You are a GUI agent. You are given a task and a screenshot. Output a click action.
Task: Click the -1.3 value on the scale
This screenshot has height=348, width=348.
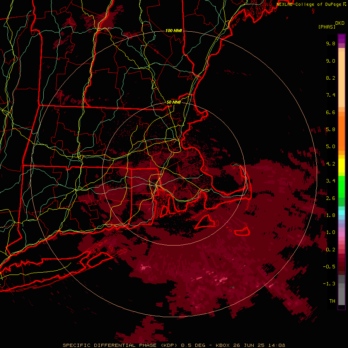(329, 284)
